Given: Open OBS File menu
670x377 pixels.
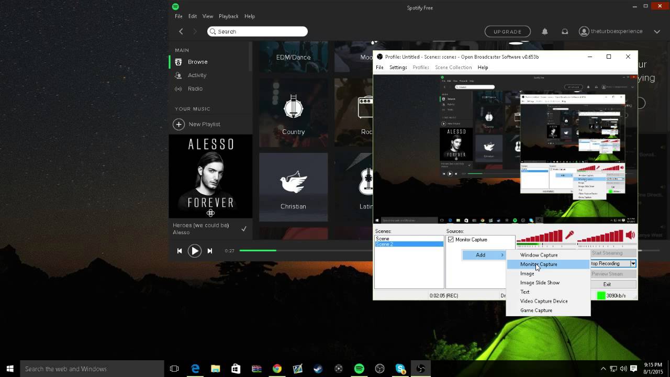Looking at the screenshot, I should (379, 68).
